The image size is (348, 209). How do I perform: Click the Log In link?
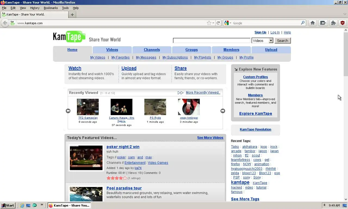click(x=275, y=32)
